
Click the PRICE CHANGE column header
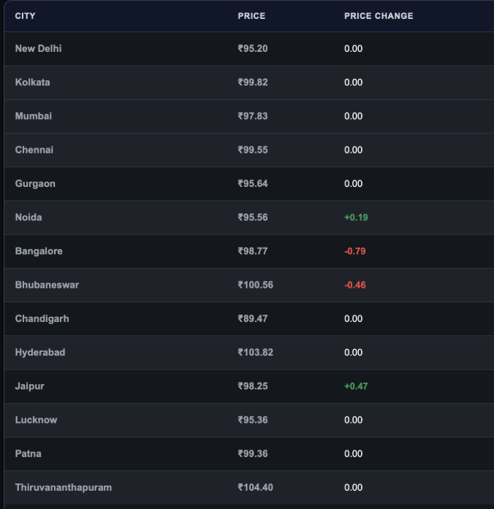(x=379, y=16)
